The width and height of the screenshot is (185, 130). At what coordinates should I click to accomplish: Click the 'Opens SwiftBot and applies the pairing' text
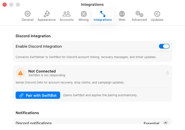(x=100, y=95)
